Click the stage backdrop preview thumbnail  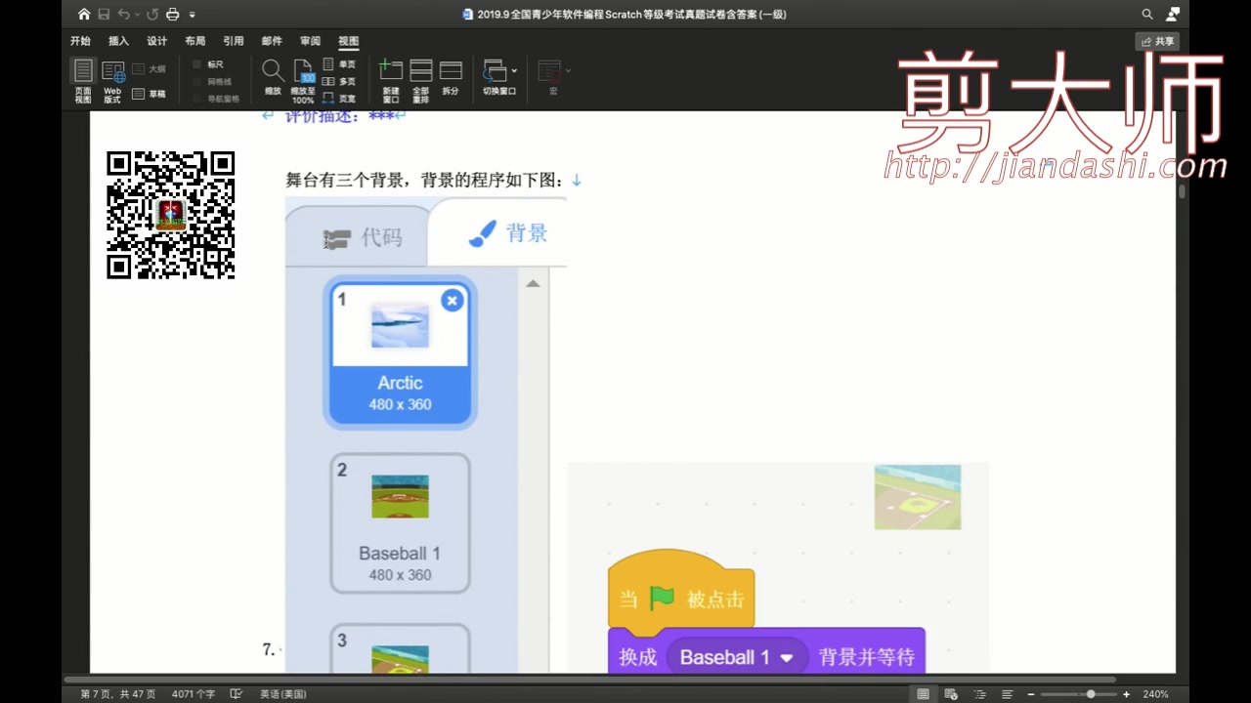(918, 497)
